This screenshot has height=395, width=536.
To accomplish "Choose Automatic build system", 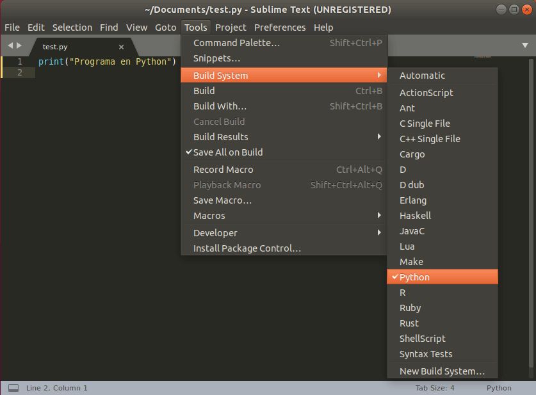I will tap(443, 76).
